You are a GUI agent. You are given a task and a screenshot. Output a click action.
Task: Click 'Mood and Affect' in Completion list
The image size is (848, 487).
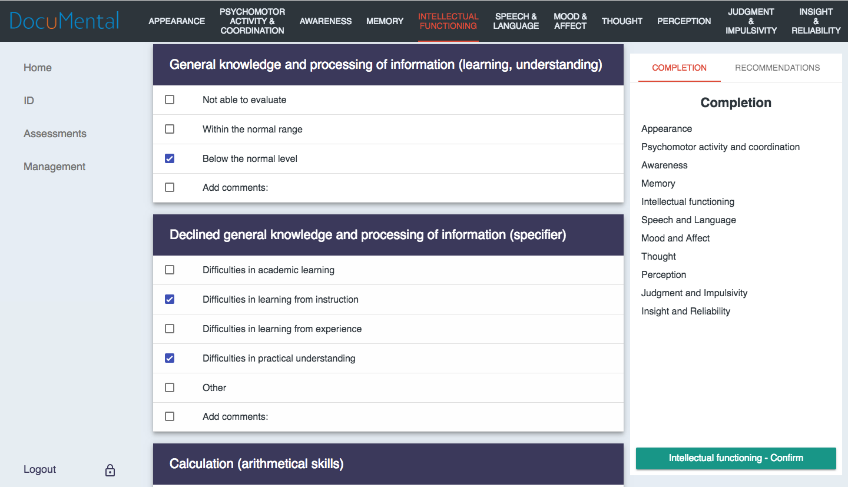675,238
